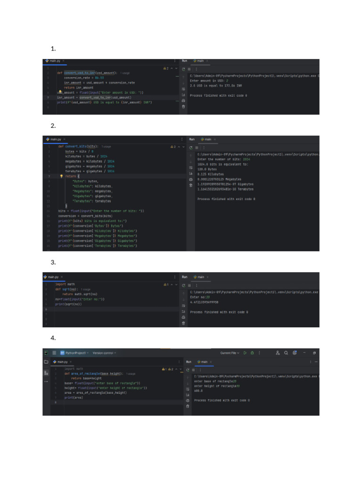
Task: Expand the Version control dropdown in screenshot 4
Action: [104, 353]
